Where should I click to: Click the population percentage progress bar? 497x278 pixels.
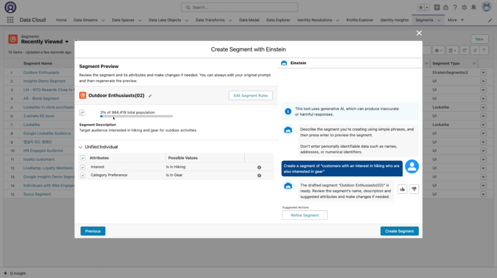pyautogui.click(x=136, y=116)
